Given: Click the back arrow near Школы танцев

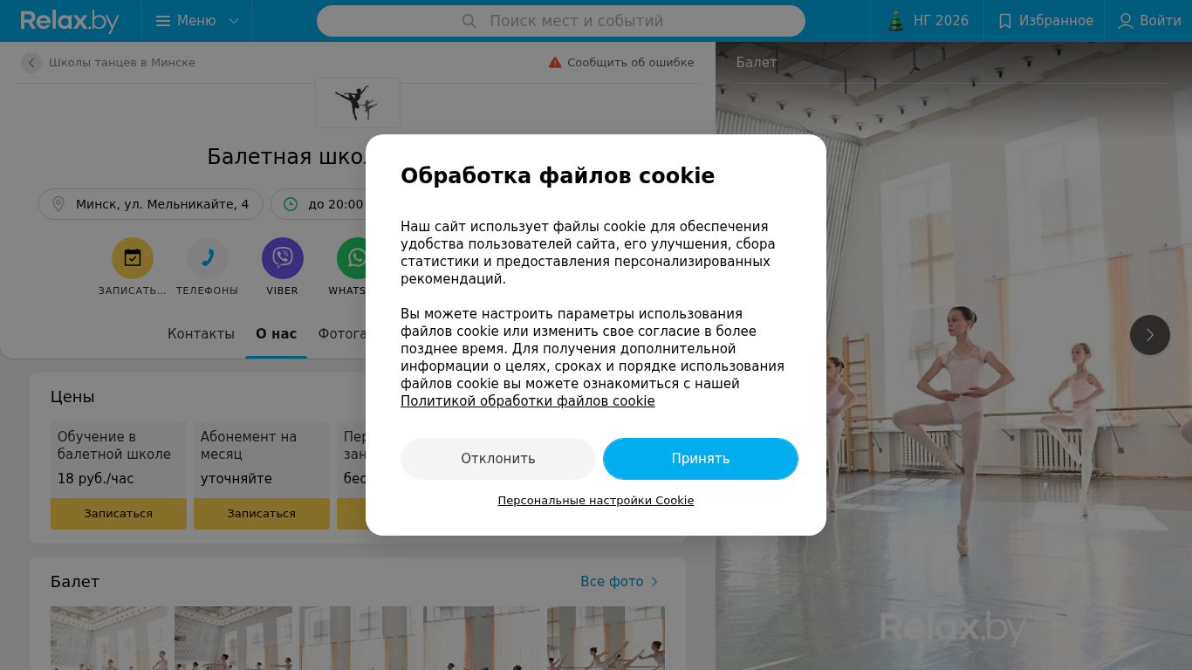Looking at the screenshot, I should click(31, 63).
